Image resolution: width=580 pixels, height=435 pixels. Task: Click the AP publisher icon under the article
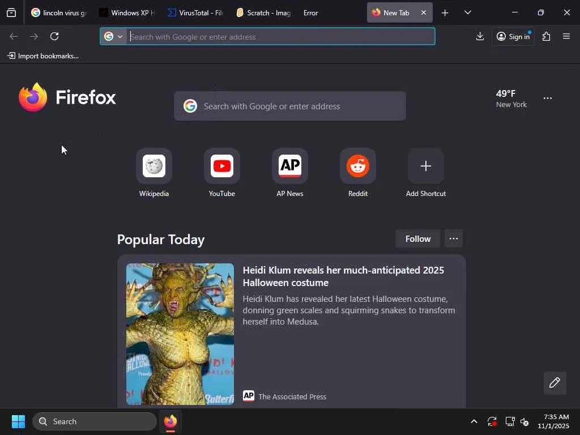249,396
